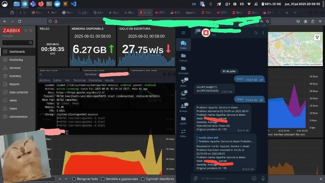Open Telegram hamburger menu
This screenshot has width=325, height=183.
click(x=183, y=33)
